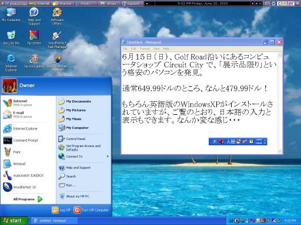Select the music tab on the top bar

[x=86, y=4]
